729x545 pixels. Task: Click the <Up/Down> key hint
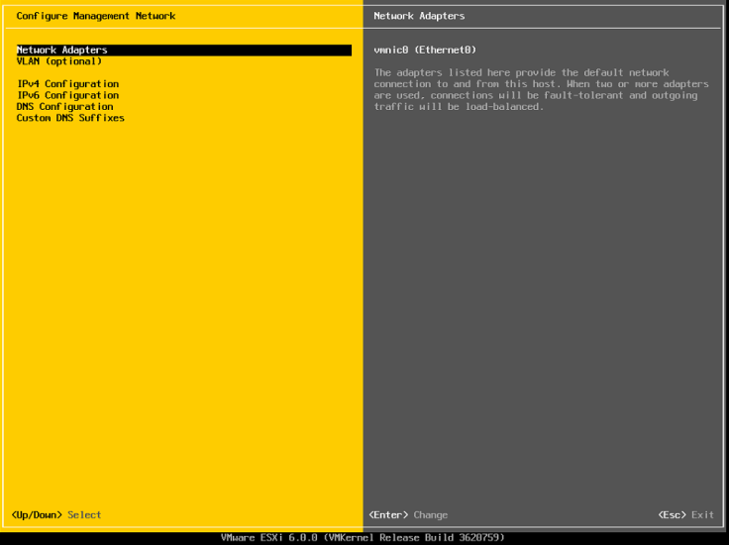(x=37, y=515)
